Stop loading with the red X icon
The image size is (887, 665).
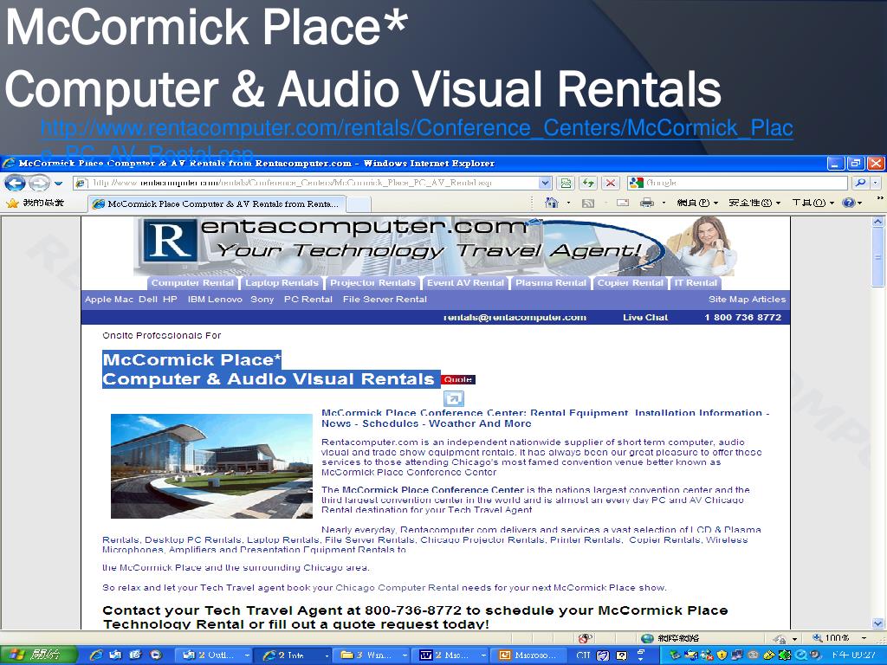[611, 183]
